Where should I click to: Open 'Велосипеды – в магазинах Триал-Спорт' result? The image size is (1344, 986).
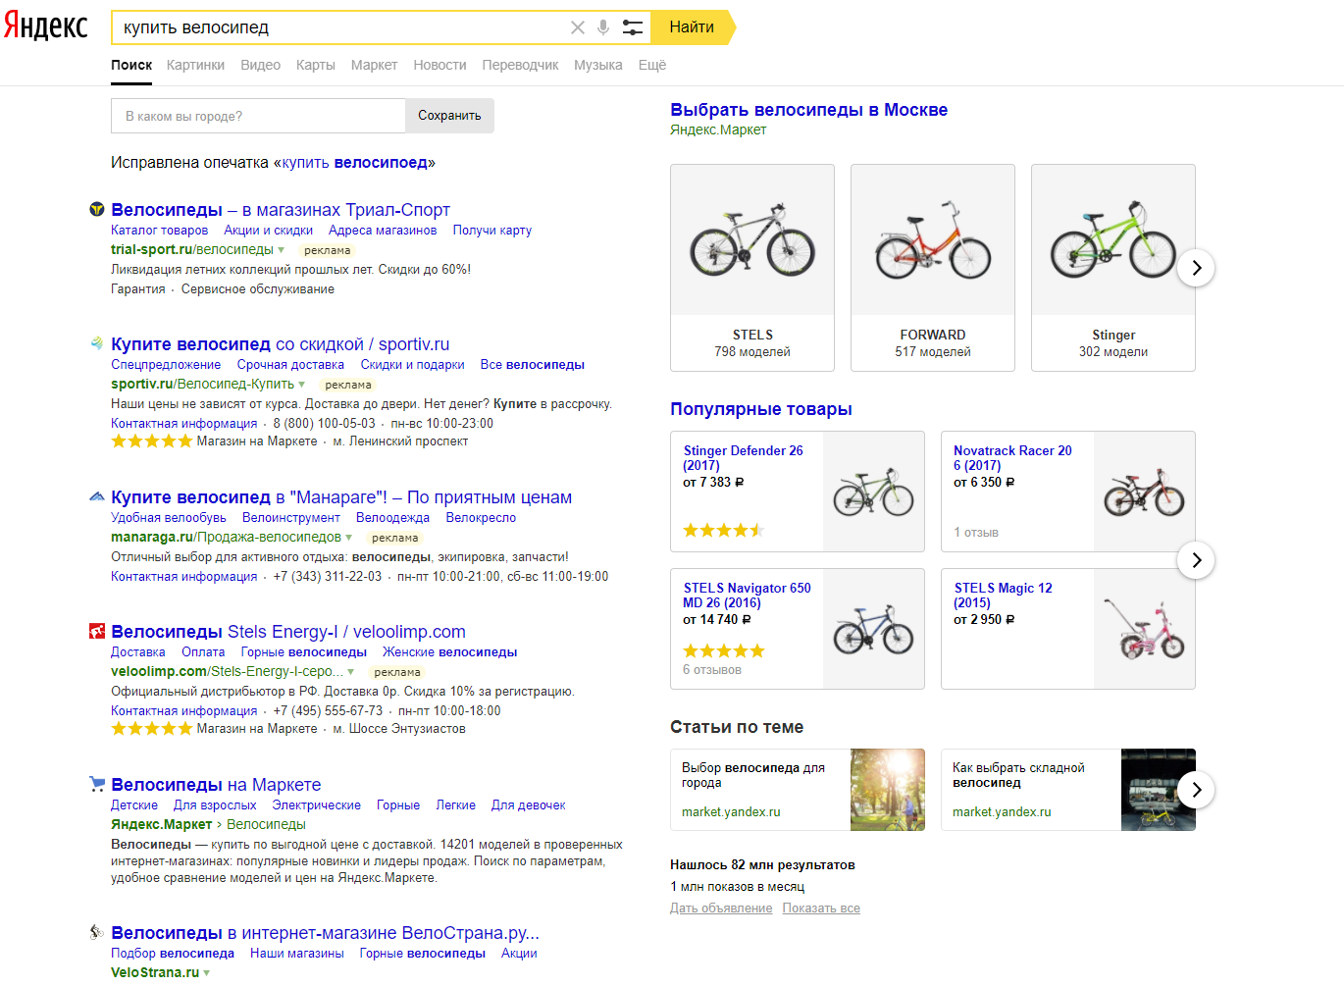click(281, 210)
